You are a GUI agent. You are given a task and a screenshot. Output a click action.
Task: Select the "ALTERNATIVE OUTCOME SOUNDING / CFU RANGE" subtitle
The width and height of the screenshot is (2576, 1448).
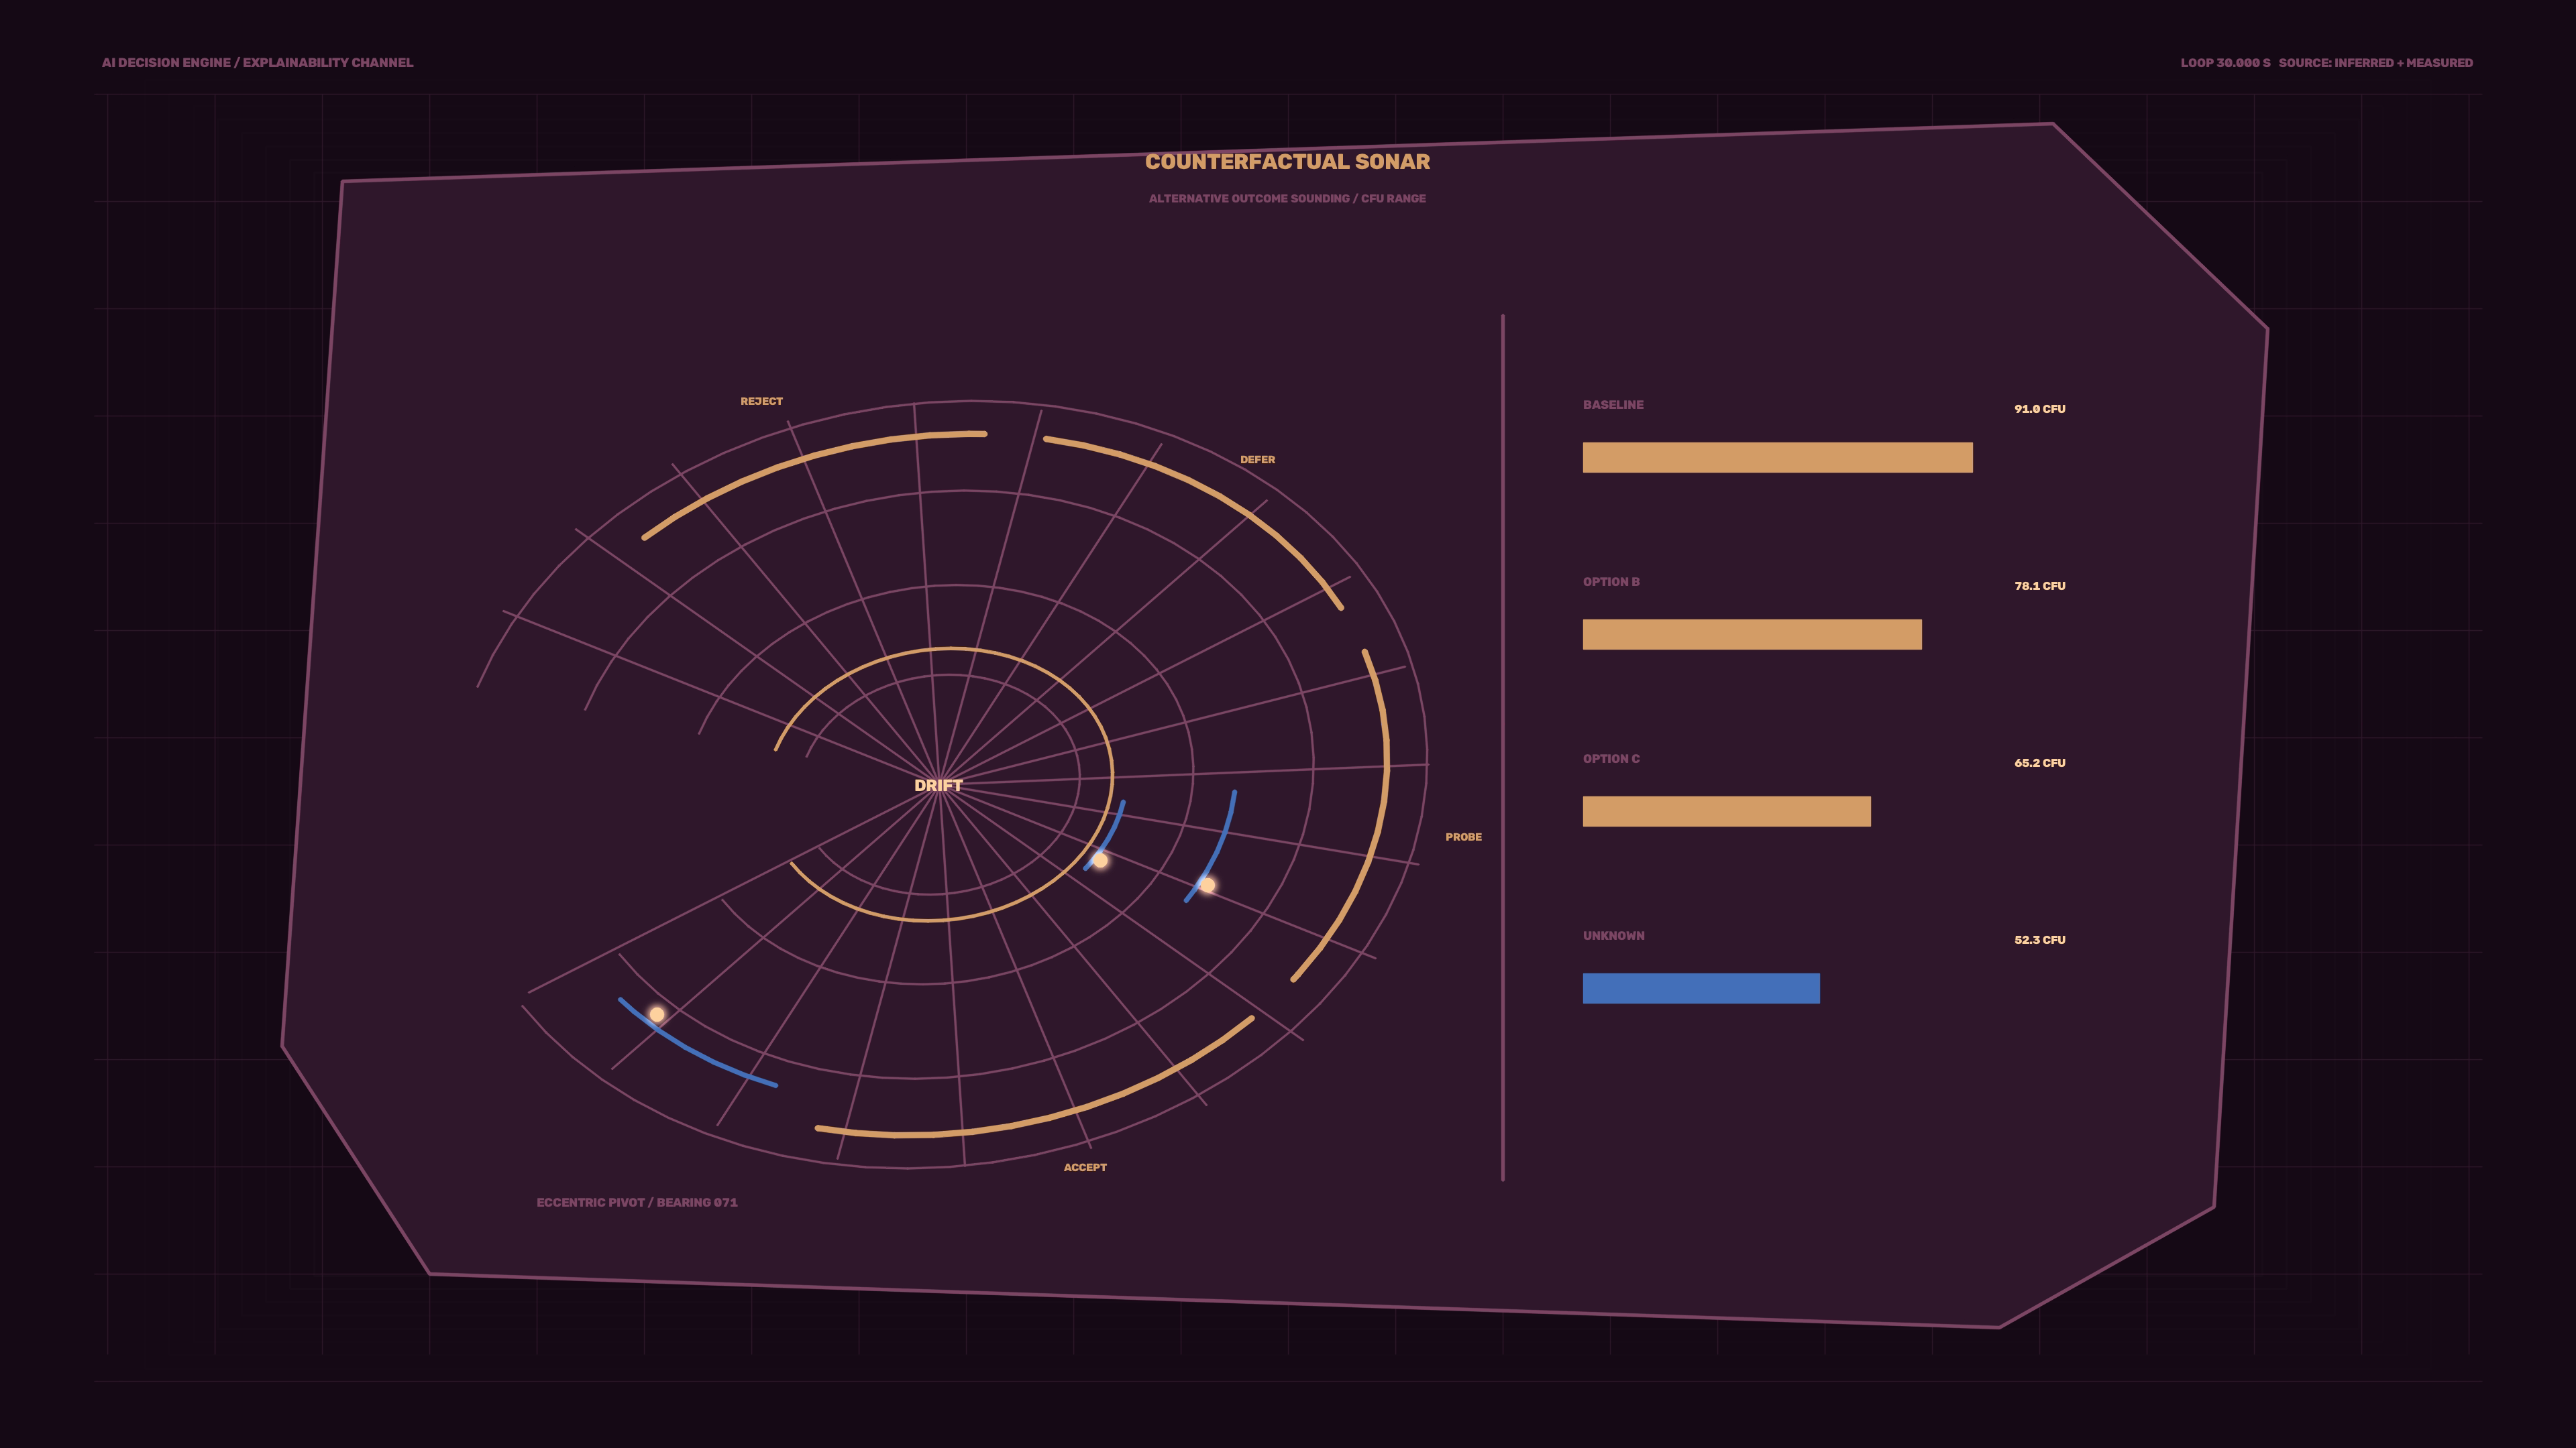tap(1287, 199)
